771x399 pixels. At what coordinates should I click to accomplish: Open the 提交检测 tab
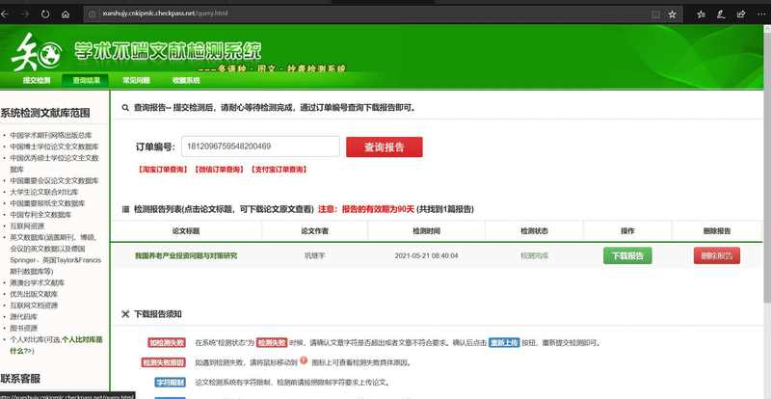pyautogui.click(x=37, y=81)
